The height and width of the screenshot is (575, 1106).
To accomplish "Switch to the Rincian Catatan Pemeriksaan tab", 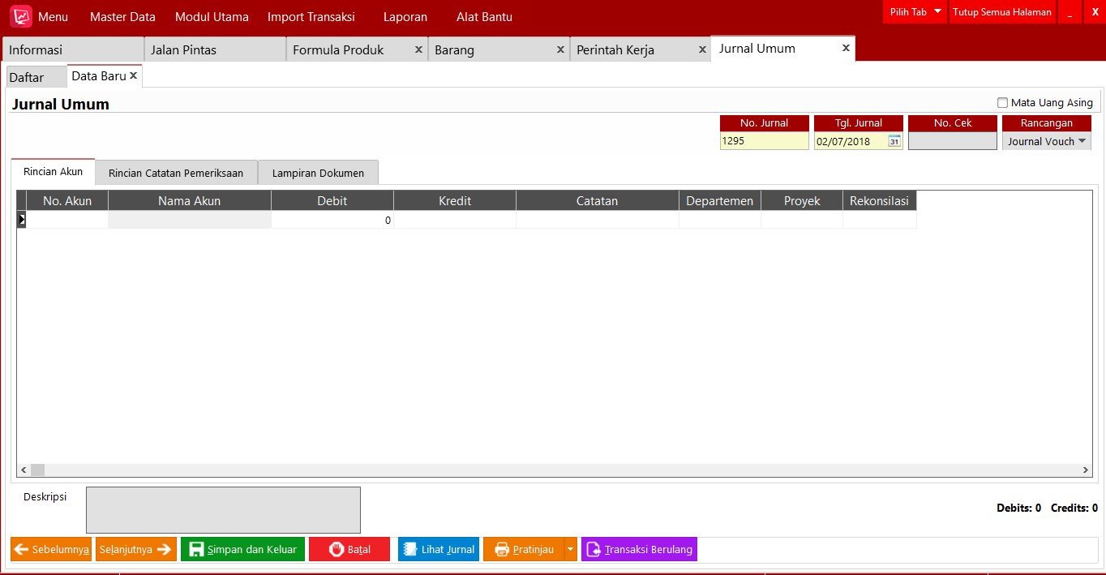I will pos(176,173).
